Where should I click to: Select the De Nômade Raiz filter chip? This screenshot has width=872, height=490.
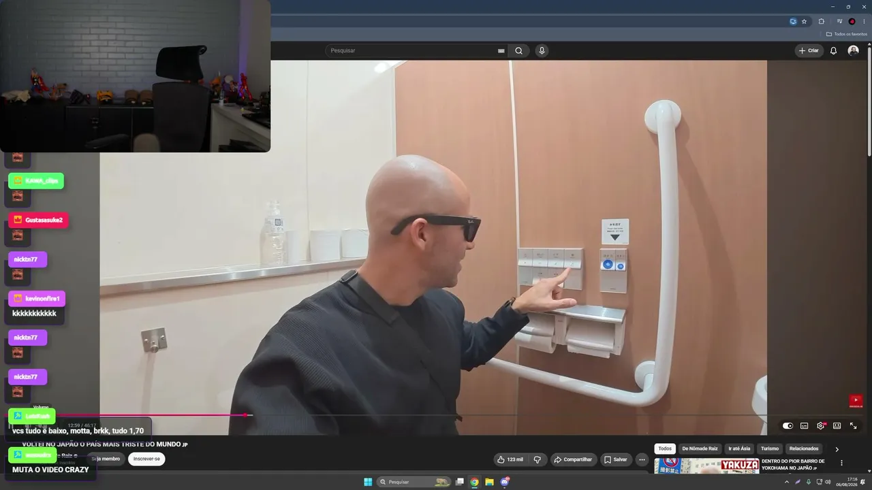pos(700,448)
